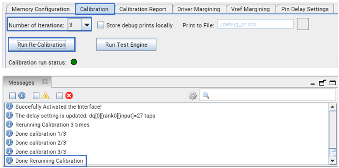Image resolution: width=339 pixels, height=168 pixels.
Task: Click the browse ellipsis button for print file
Action: coord(303,24)
